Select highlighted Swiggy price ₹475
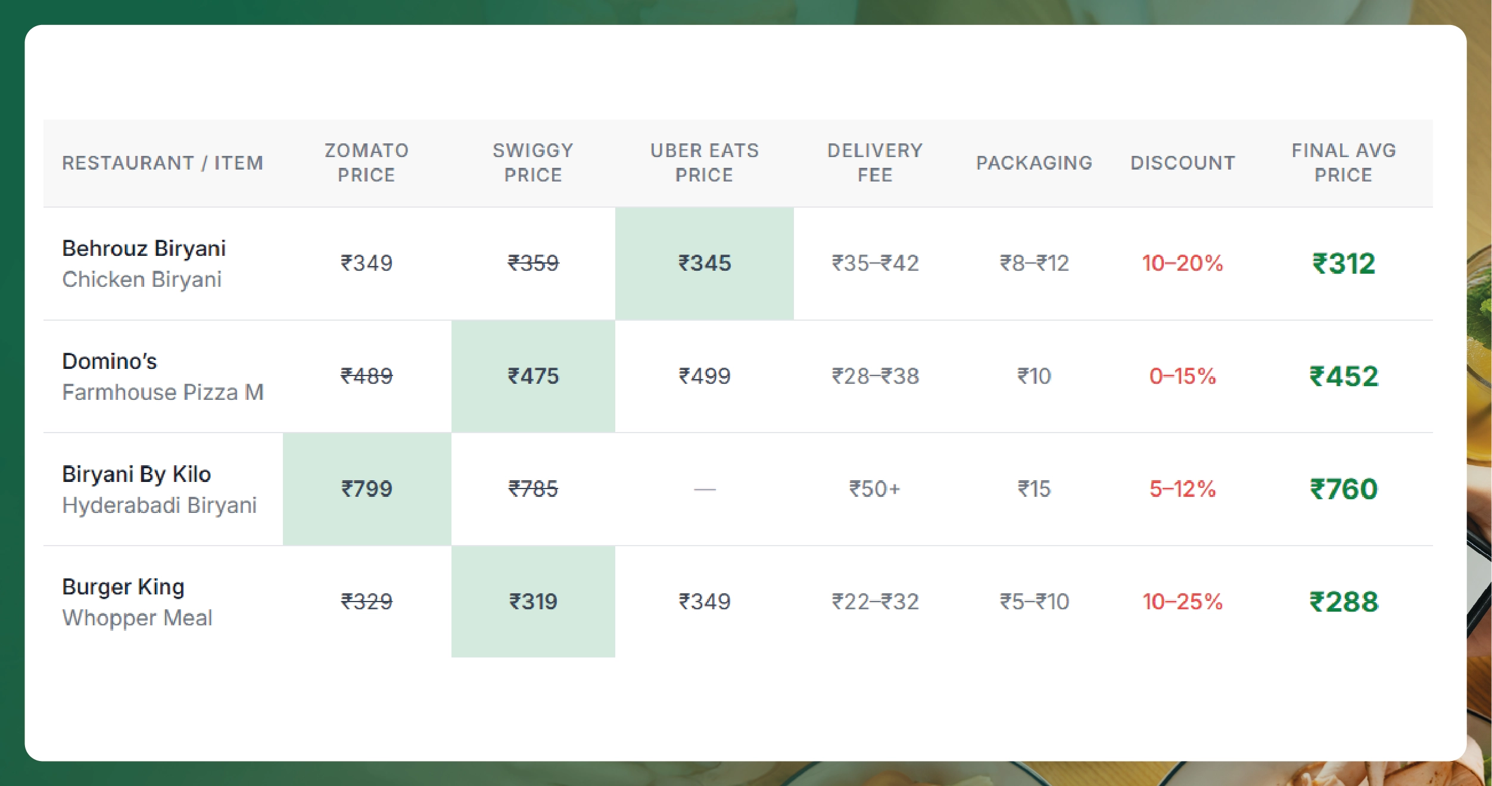Screen dimensions: 1492x786 [533, 376]
